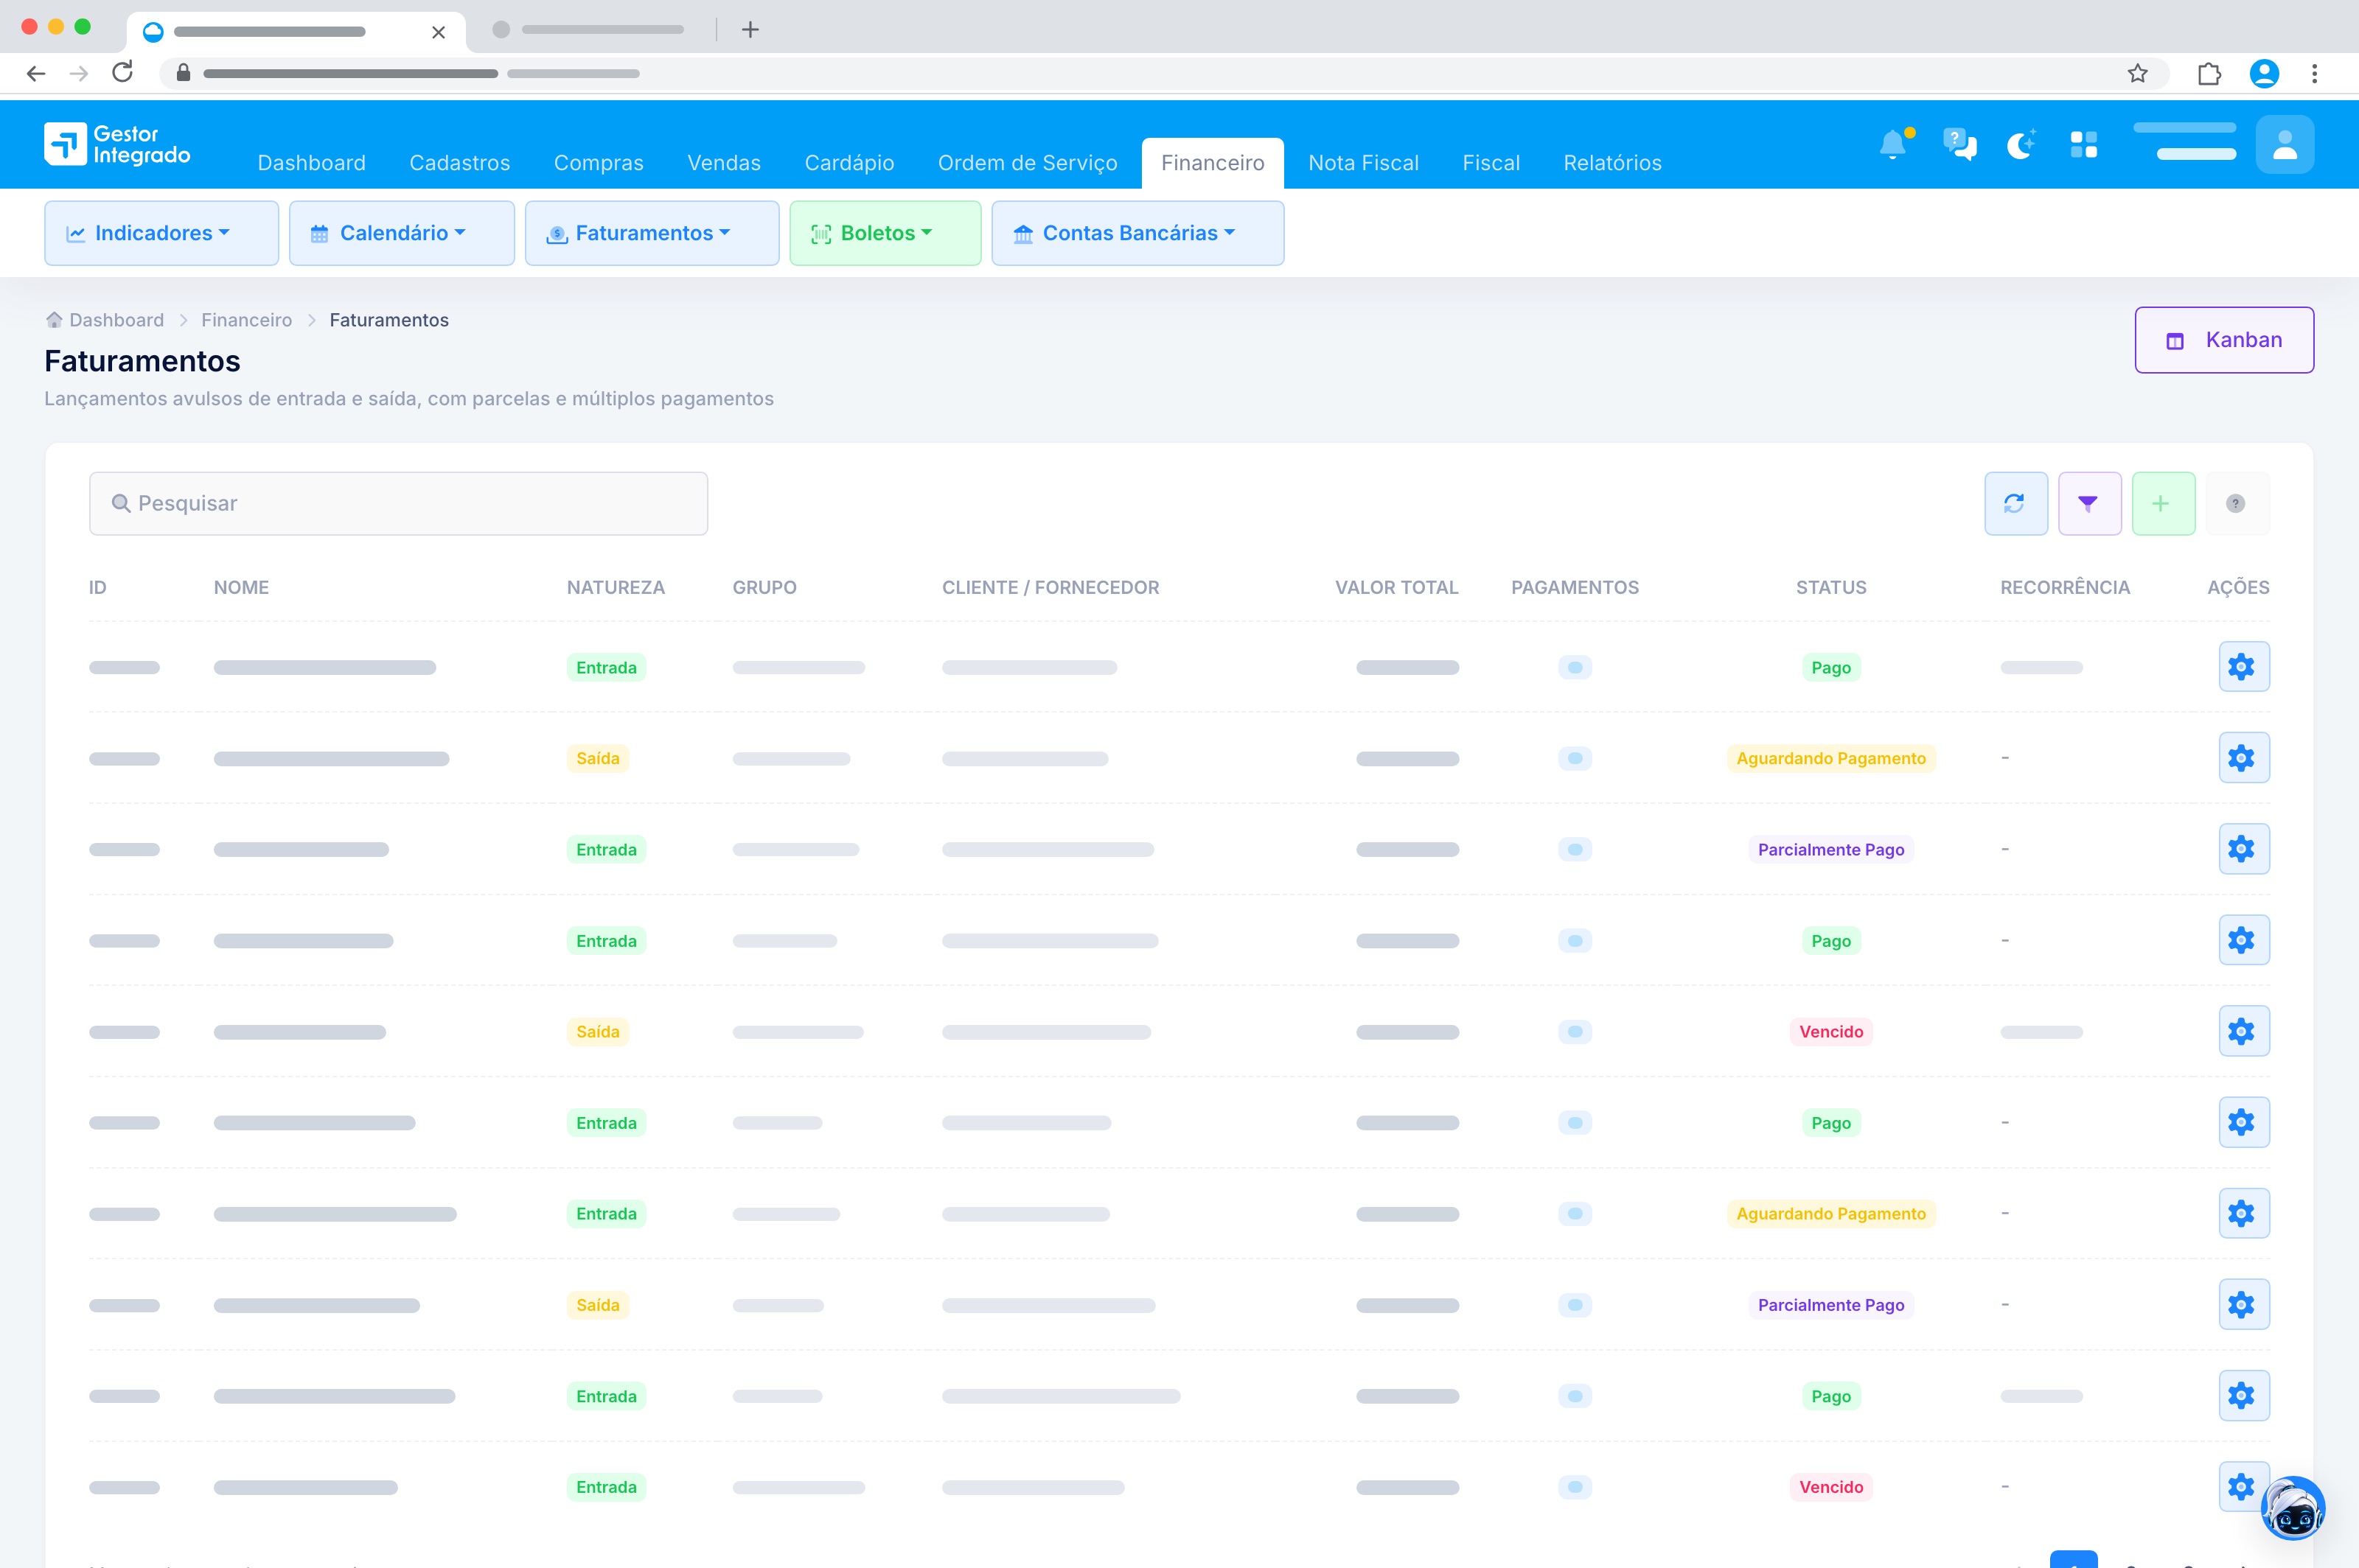Open the apps grid icon
This screenshot has height=1568, width=2359.
(2084, 145)
